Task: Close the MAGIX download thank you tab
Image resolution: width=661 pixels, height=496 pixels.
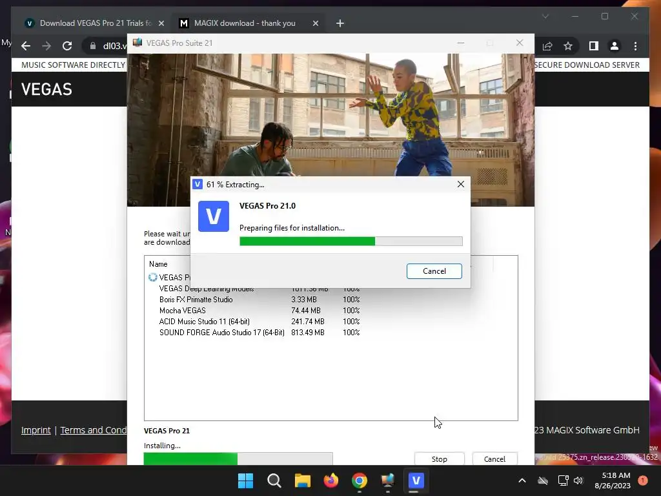Action: 315,23
